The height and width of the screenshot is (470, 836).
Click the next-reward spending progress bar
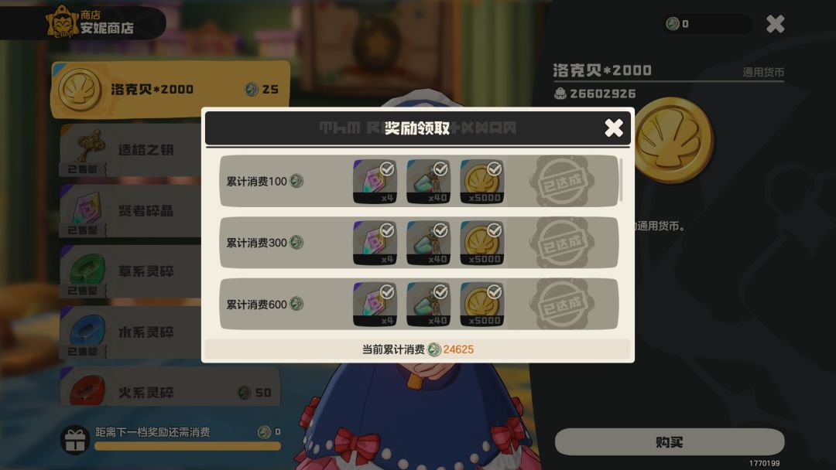pos(187,446)
